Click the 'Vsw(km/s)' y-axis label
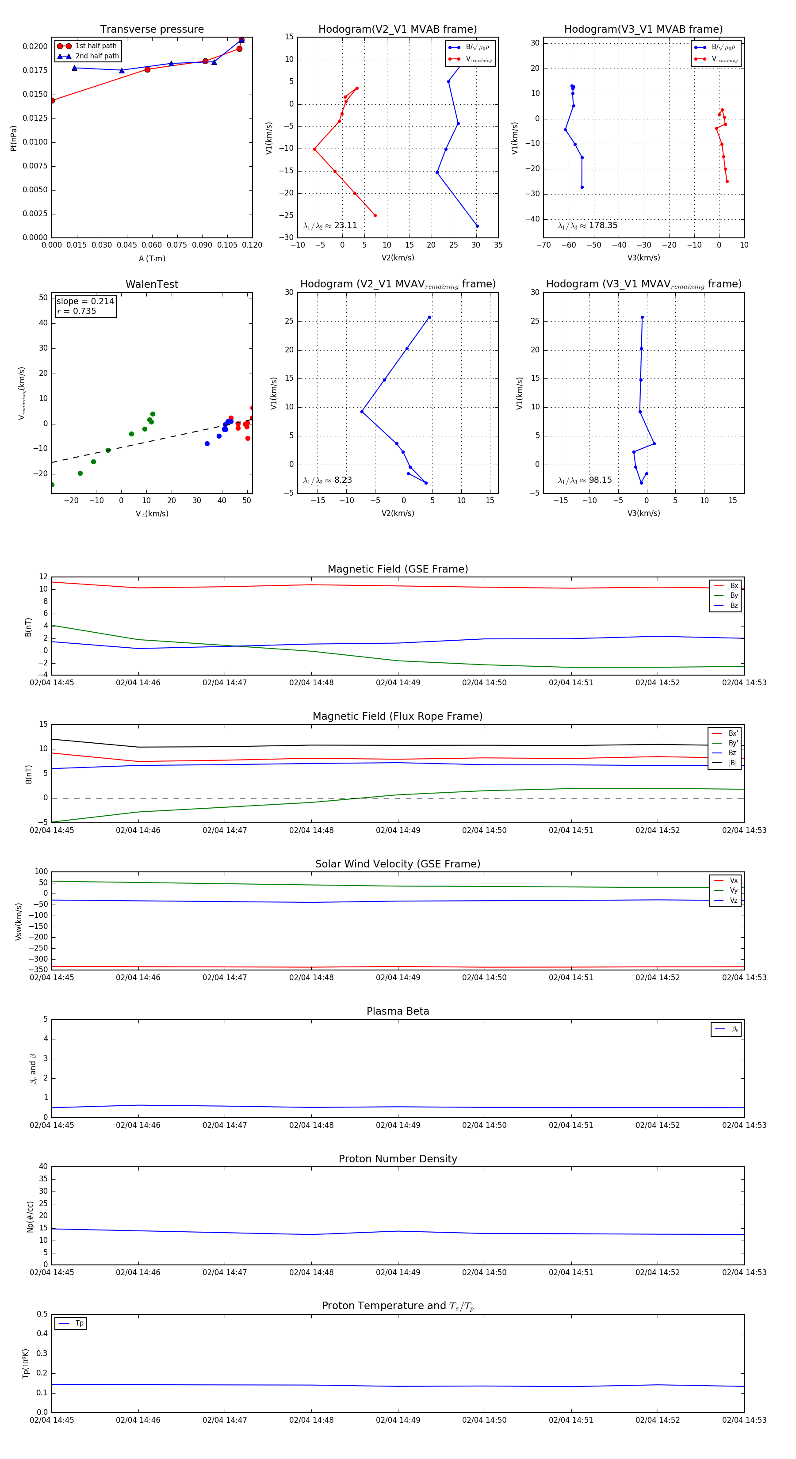The width and height of the screenshot is (796, 1459). click(x=19, y=921)
